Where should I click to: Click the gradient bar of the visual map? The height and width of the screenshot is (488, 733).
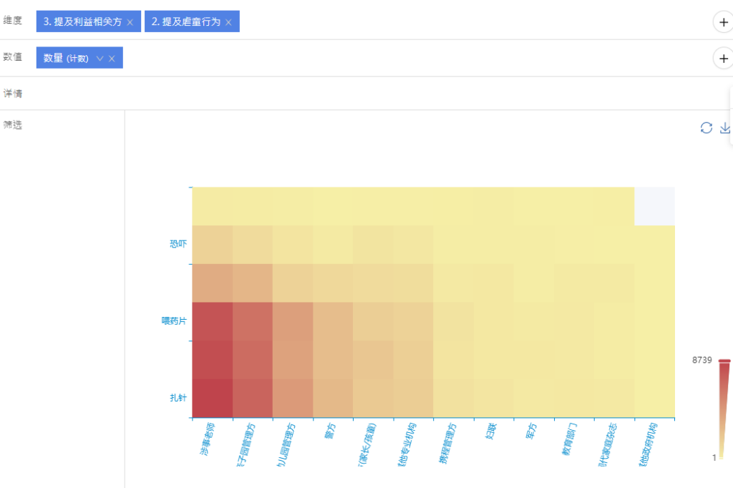724,409
